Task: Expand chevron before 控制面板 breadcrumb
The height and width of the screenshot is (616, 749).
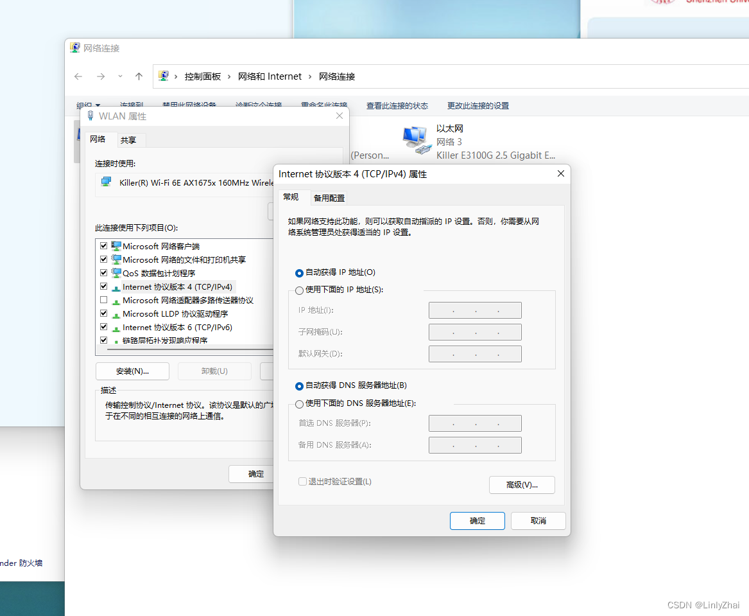Action: click(x=176, y=76)
